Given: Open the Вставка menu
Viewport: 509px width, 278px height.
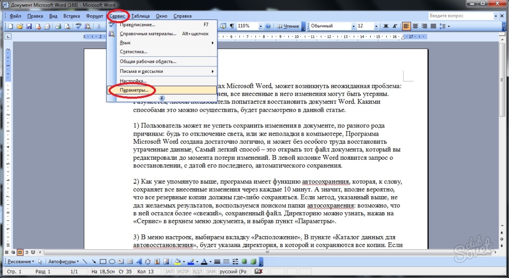Looking at the screenshot, I should [72, 16].
